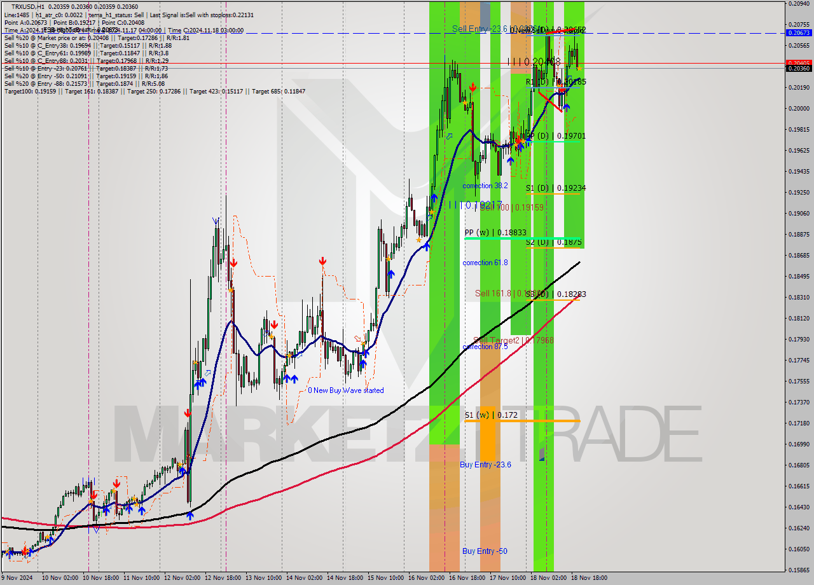Click the red 0.20405 price tag
814x585 pixels.
(799, 63)
